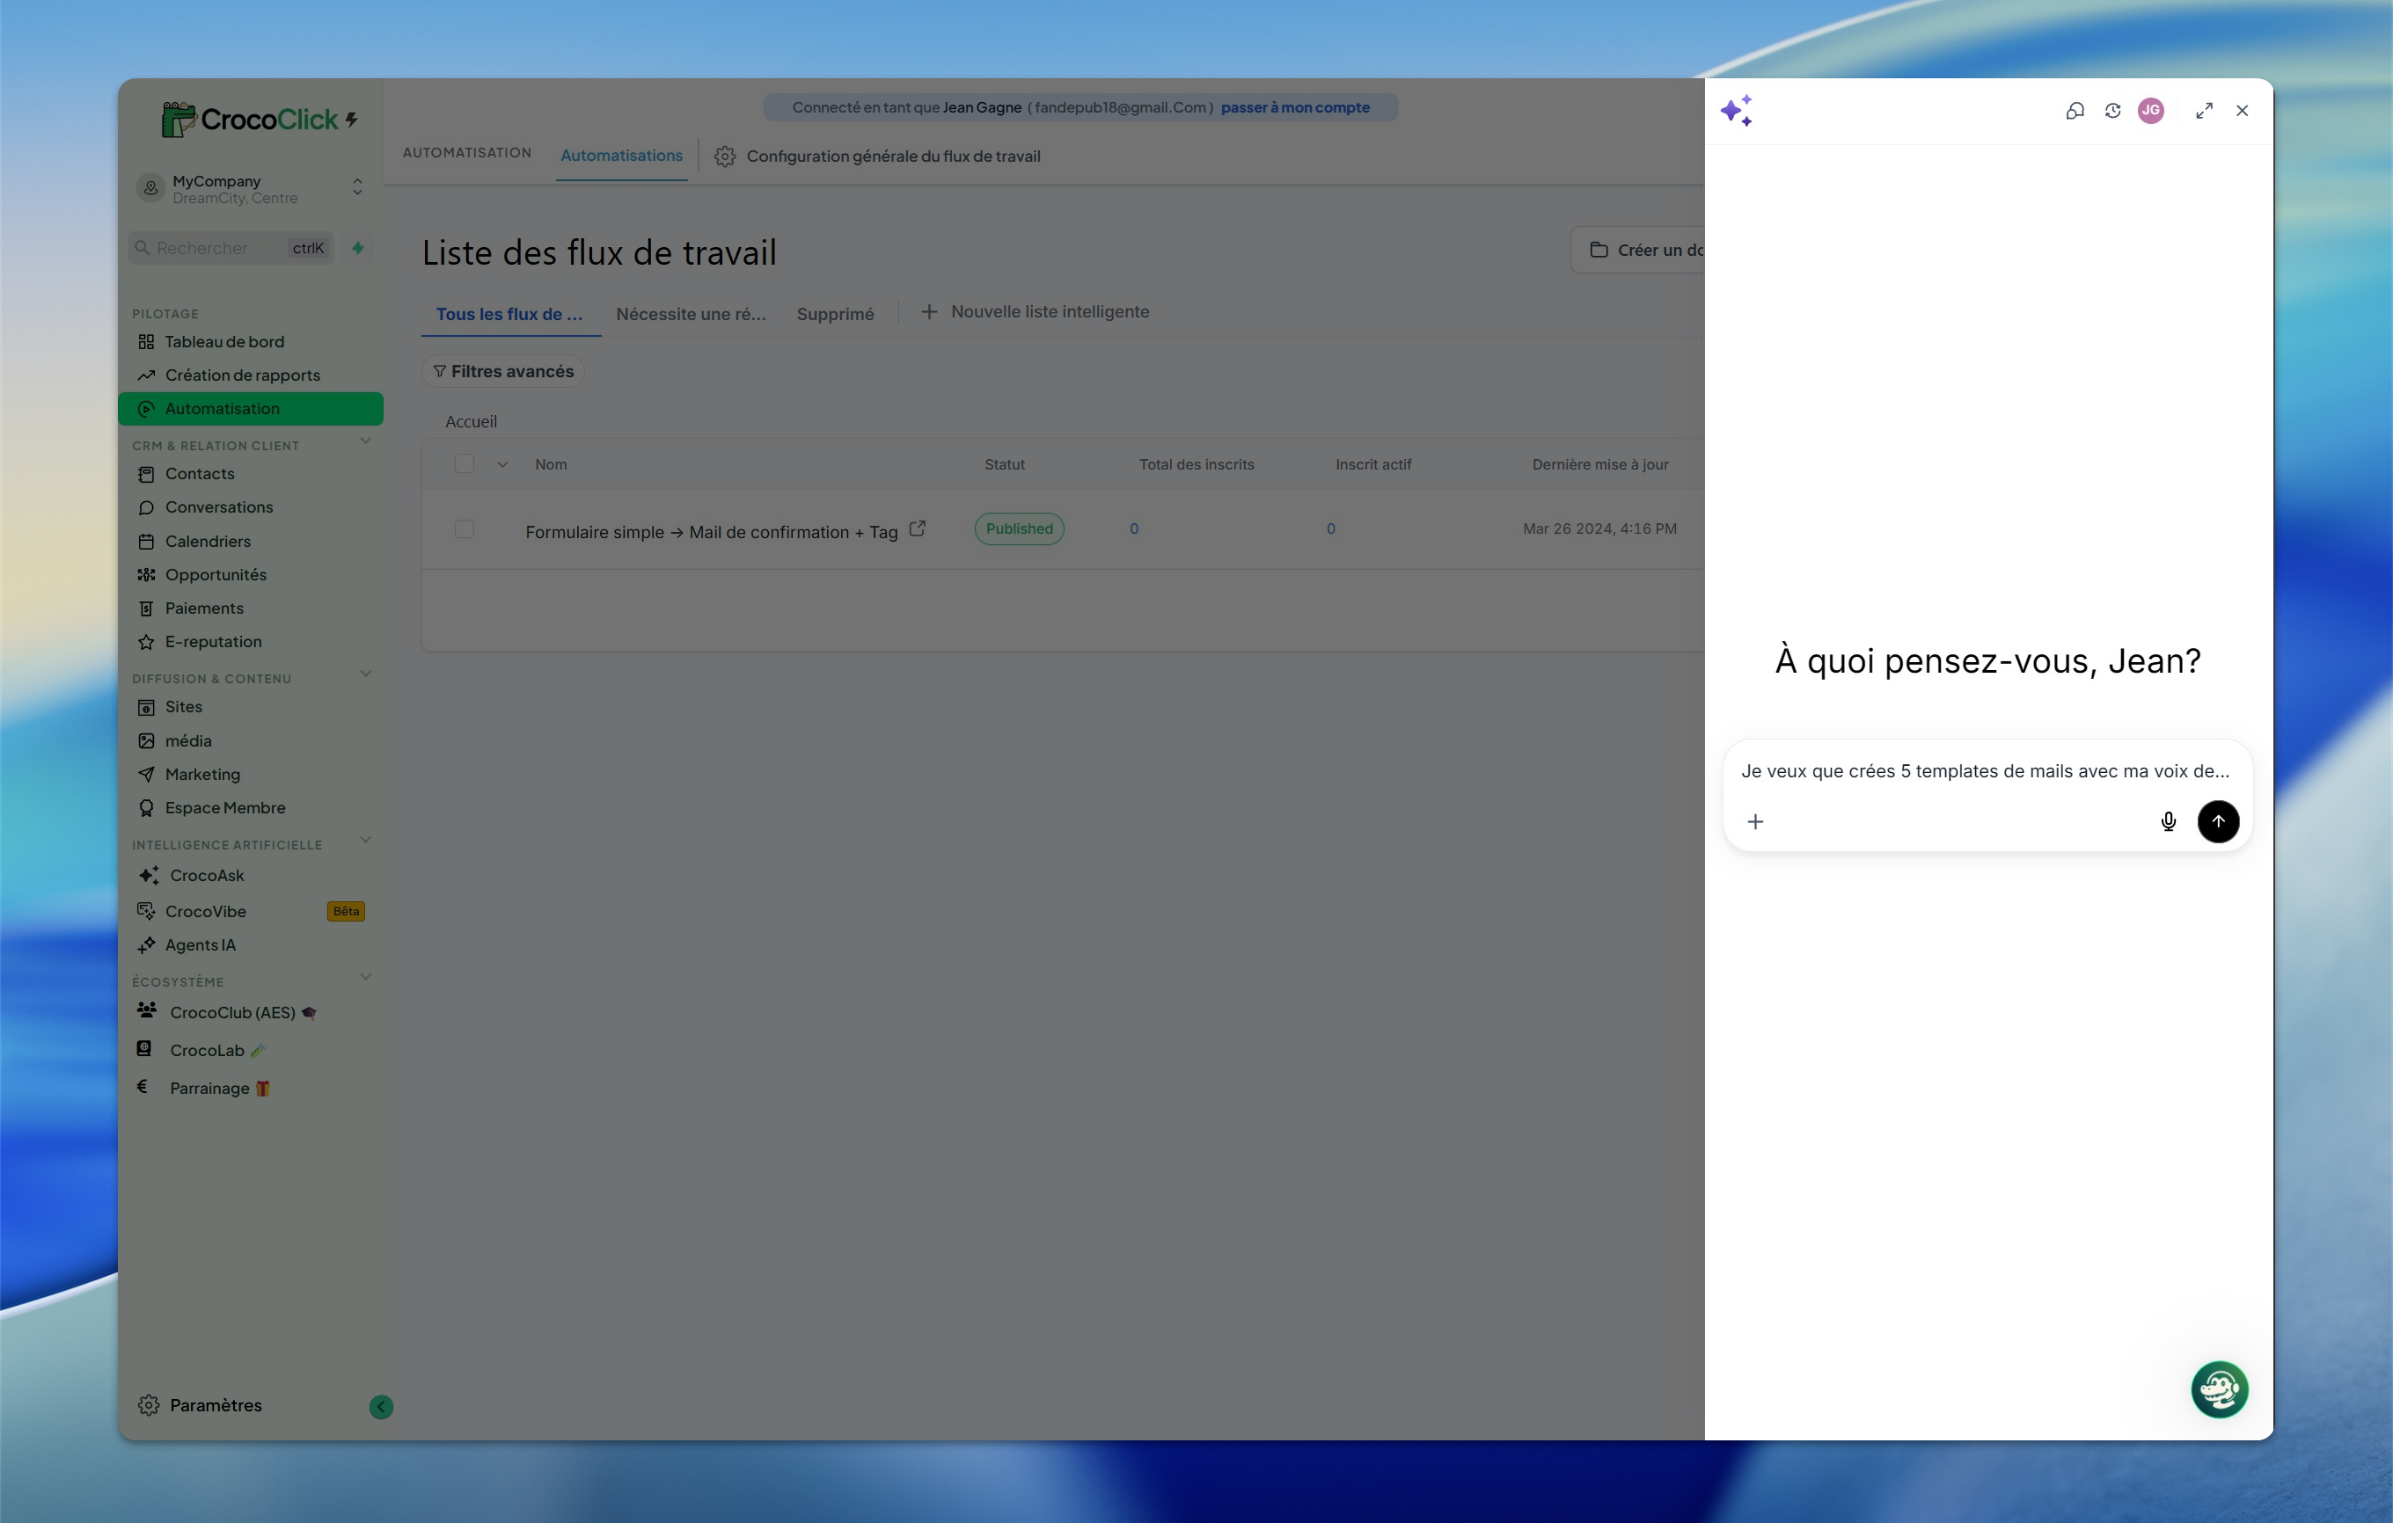Click the Accueil breadcrumb
This screenshot has width=2393, height=1523.
point(471,422)
